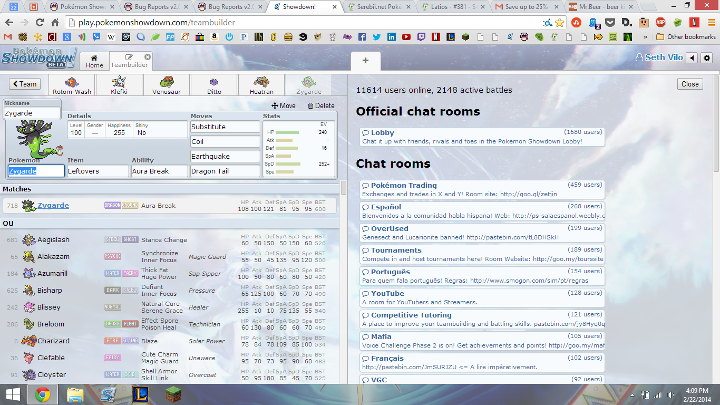The height and width of the screenshot is (405, 720).
Task: Open the Stats EV panel
Action: pos(299,148)
